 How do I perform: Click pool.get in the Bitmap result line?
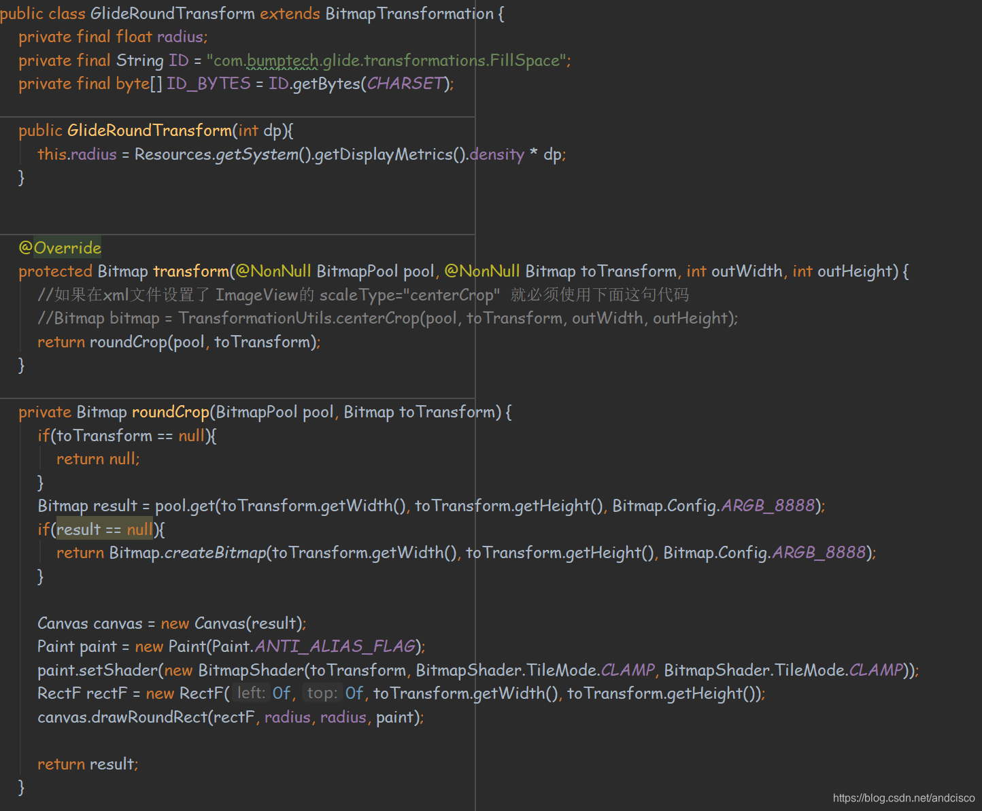(185, 506)
